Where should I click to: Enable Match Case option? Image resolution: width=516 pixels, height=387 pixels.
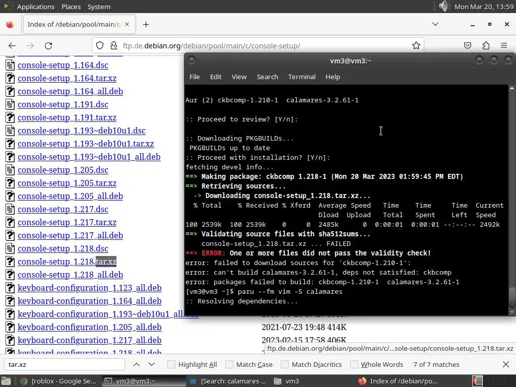pos(229,364)
